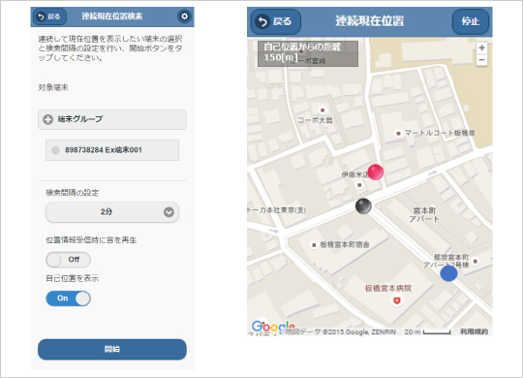Open settings gear in search panel header
The image size is (523, 378).
pyautogui.click(x=184, y=16)
